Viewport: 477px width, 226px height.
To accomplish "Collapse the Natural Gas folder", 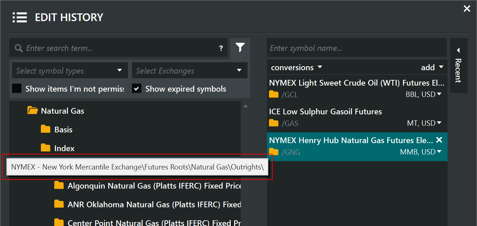I will coord(62,111).
